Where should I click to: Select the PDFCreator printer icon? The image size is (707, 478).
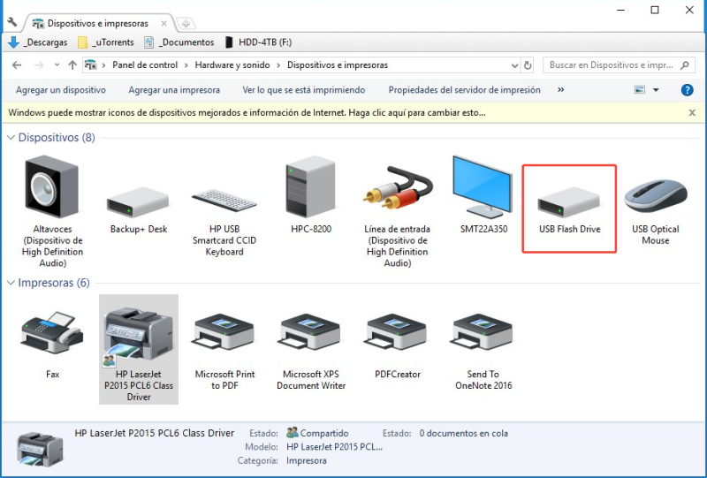(x=397, y=333)
